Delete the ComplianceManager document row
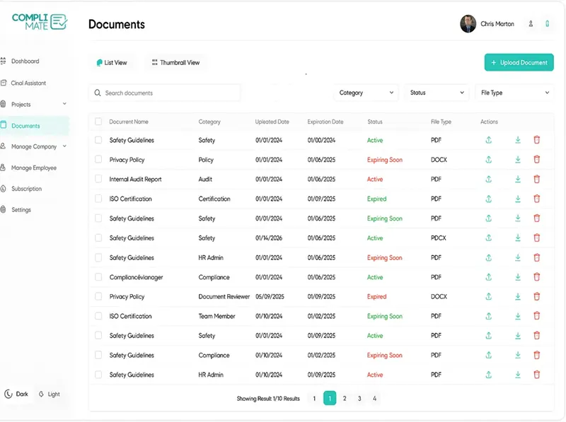Image resolution: width=566 pixels, height=422 pixels. (537, 277)
